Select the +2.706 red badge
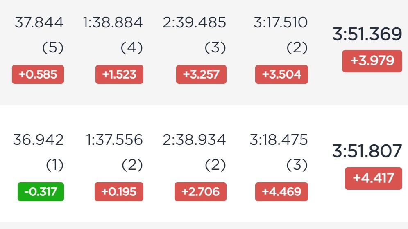Screen dimensions: 408x229 point(200,192)
